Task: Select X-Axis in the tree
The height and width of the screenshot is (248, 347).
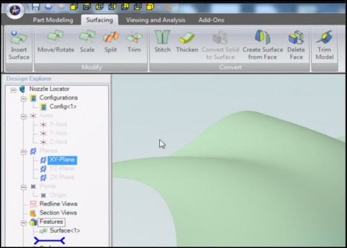Action: [x=58, y=124]
